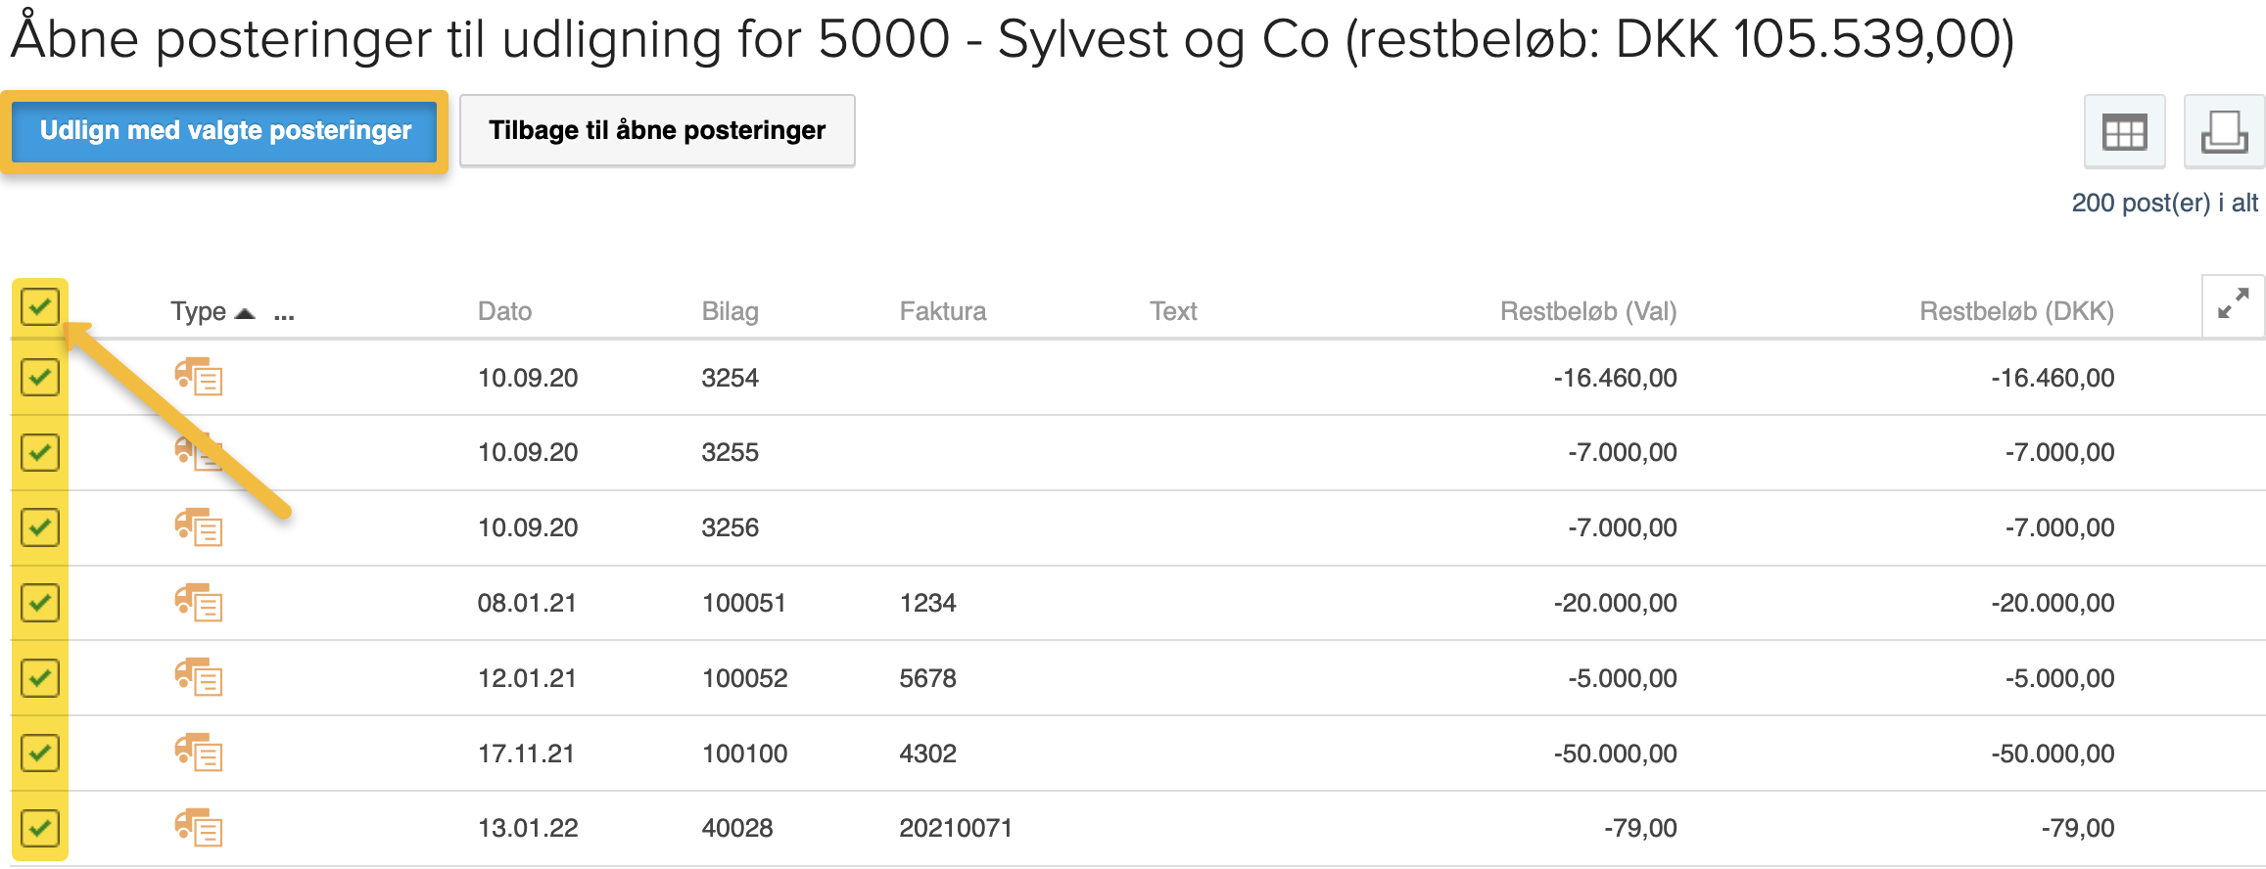This screenshot has width=2266, height=869.
Task: Uncheck the row dated 12.01.21
Action: click(40, 677)
